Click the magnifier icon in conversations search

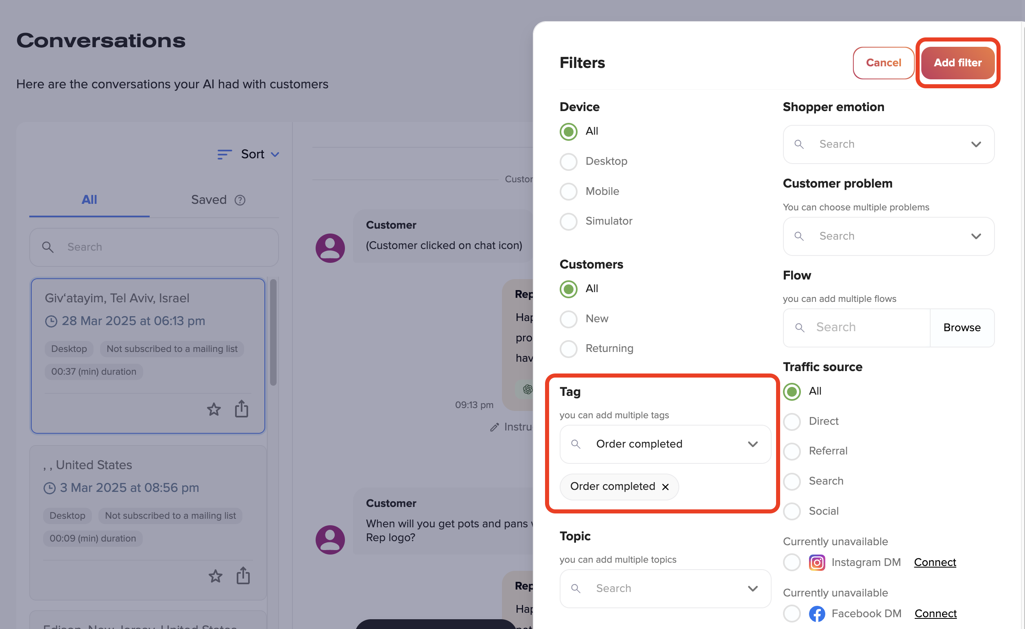(48, 247)
